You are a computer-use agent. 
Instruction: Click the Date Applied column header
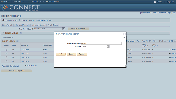click(x=145, y=45)
